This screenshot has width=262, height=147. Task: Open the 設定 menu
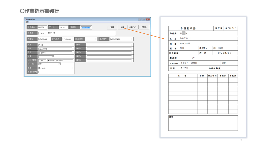click(27, 22)
